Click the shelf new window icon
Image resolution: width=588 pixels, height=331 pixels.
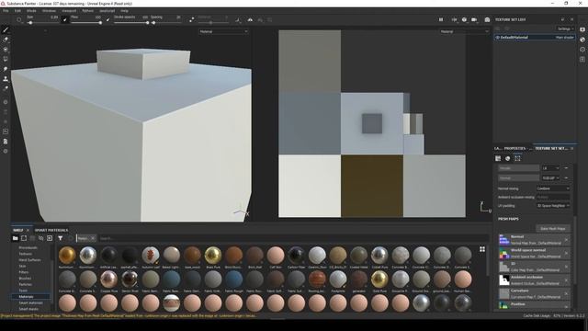(x=24, y=238)
